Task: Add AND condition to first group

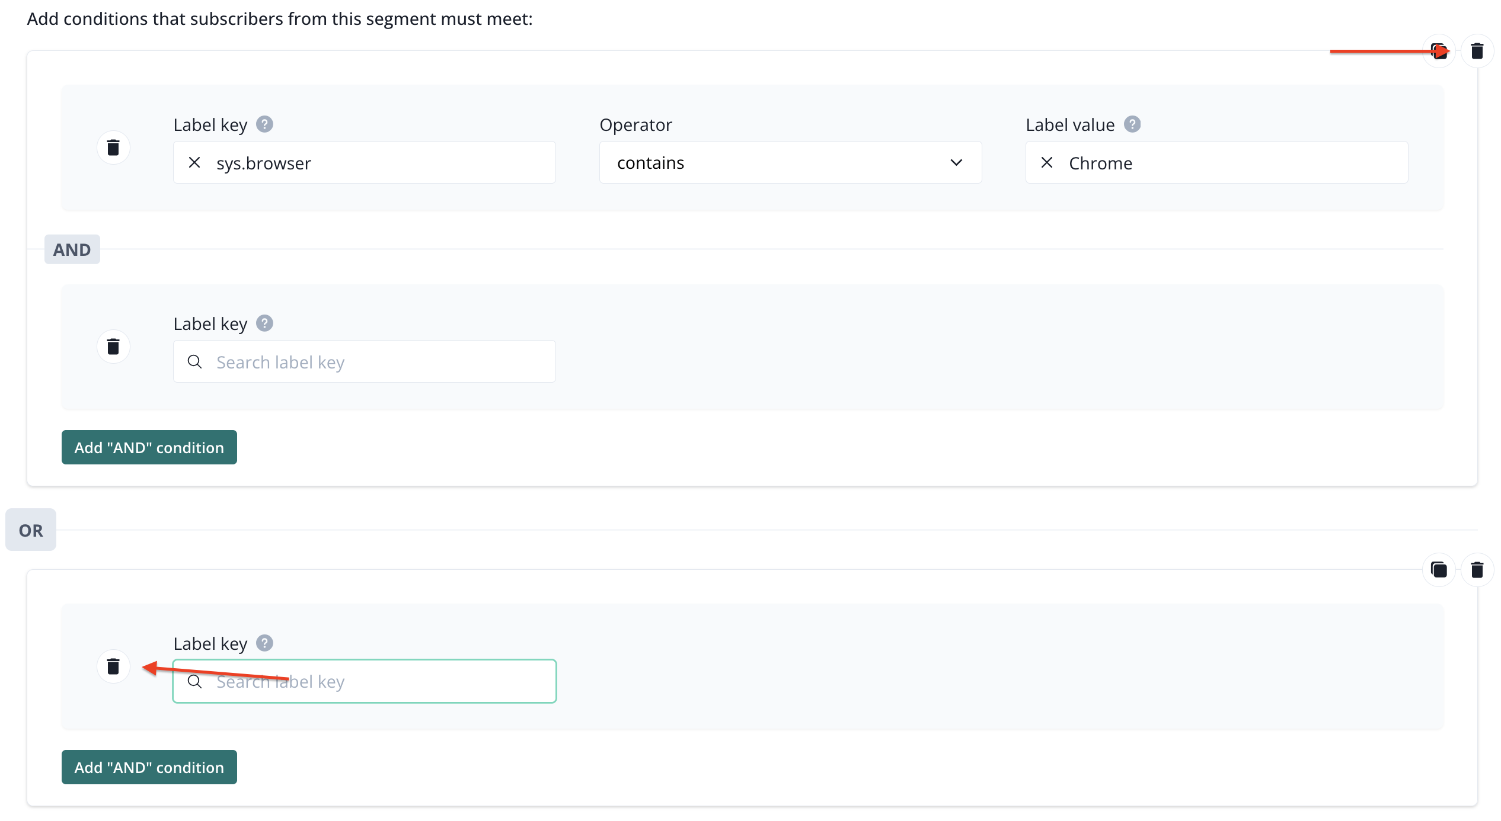Action: coord(149,447)
